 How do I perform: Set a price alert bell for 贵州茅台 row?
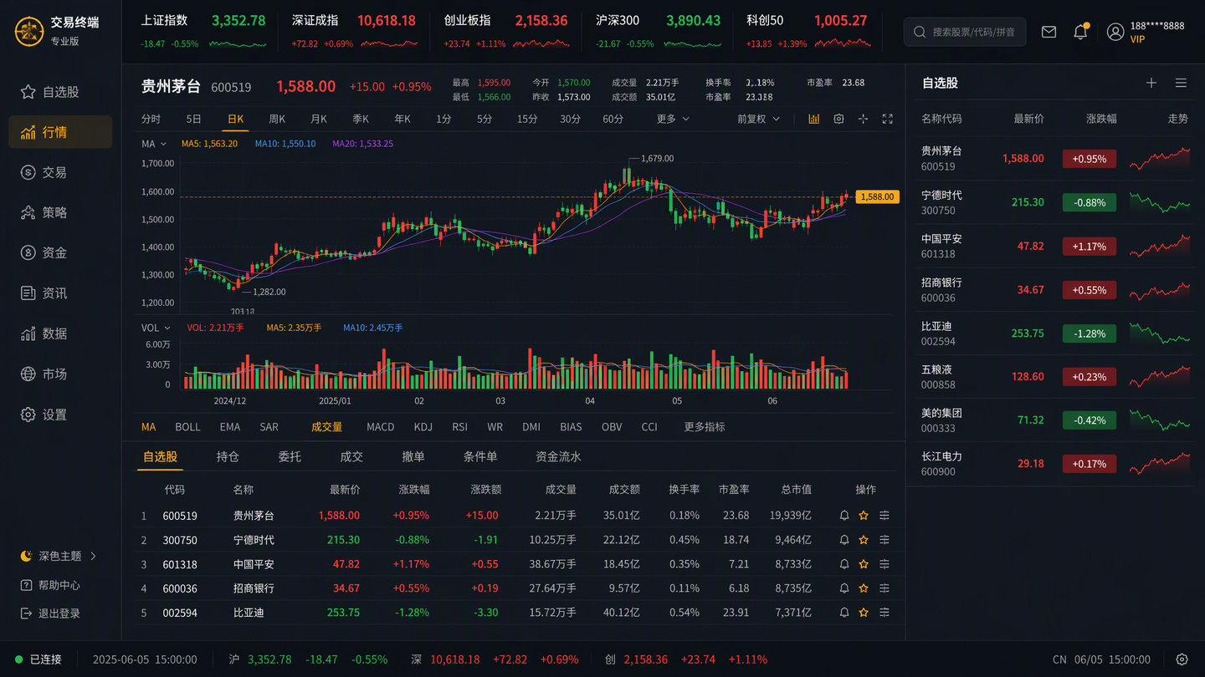tap(844, 516)
